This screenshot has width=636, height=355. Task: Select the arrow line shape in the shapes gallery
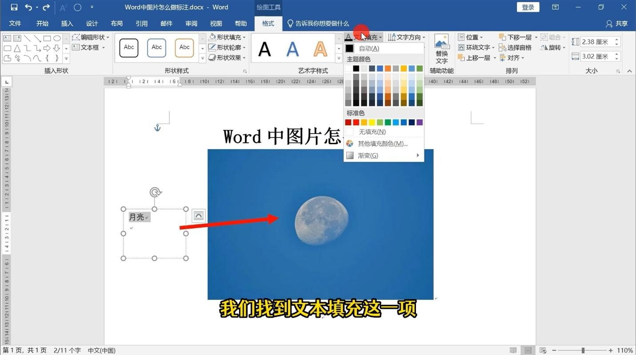pos(37,38)
